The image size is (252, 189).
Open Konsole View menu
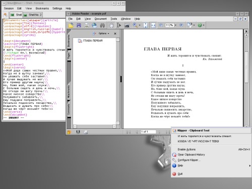pos(29,9)
